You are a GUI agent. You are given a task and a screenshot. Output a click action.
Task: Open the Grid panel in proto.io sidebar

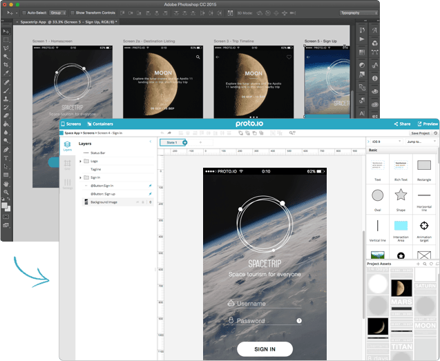point(68,165)
